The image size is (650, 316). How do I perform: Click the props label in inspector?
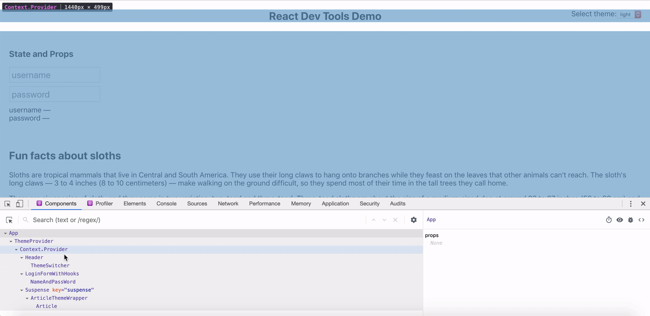[432, 235]
